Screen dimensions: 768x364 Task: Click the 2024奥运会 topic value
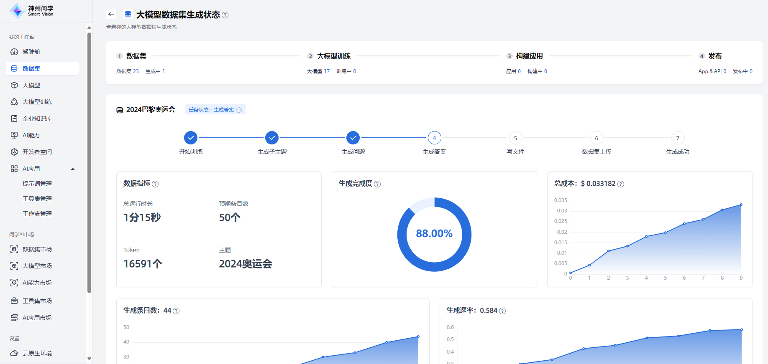pyautogui.click(x=246, y=264)
